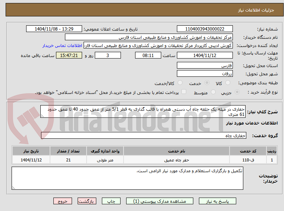The height and width of the screenshot is (211, 284).
Task: Click quantity cell 21
Action: click(68, 160)
